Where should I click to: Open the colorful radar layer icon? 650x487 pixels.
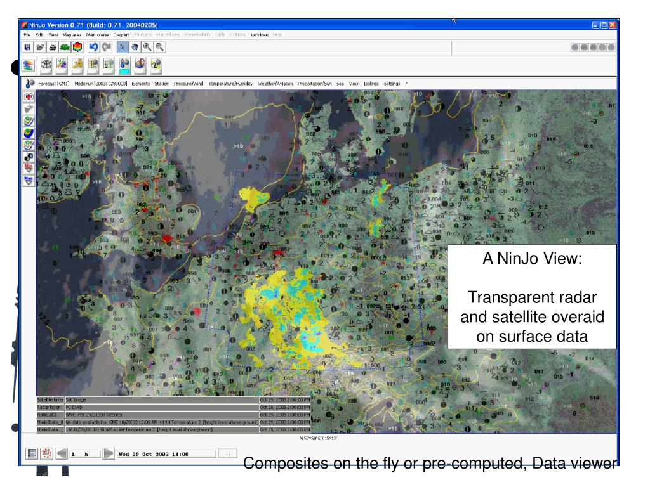click(x=62, y=65)
